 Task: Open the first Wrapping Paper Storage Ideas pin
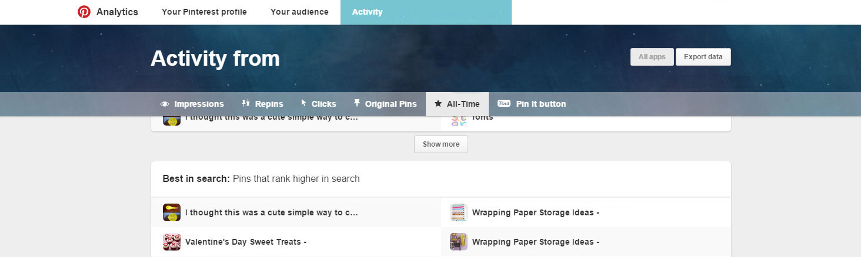point(535,212)
